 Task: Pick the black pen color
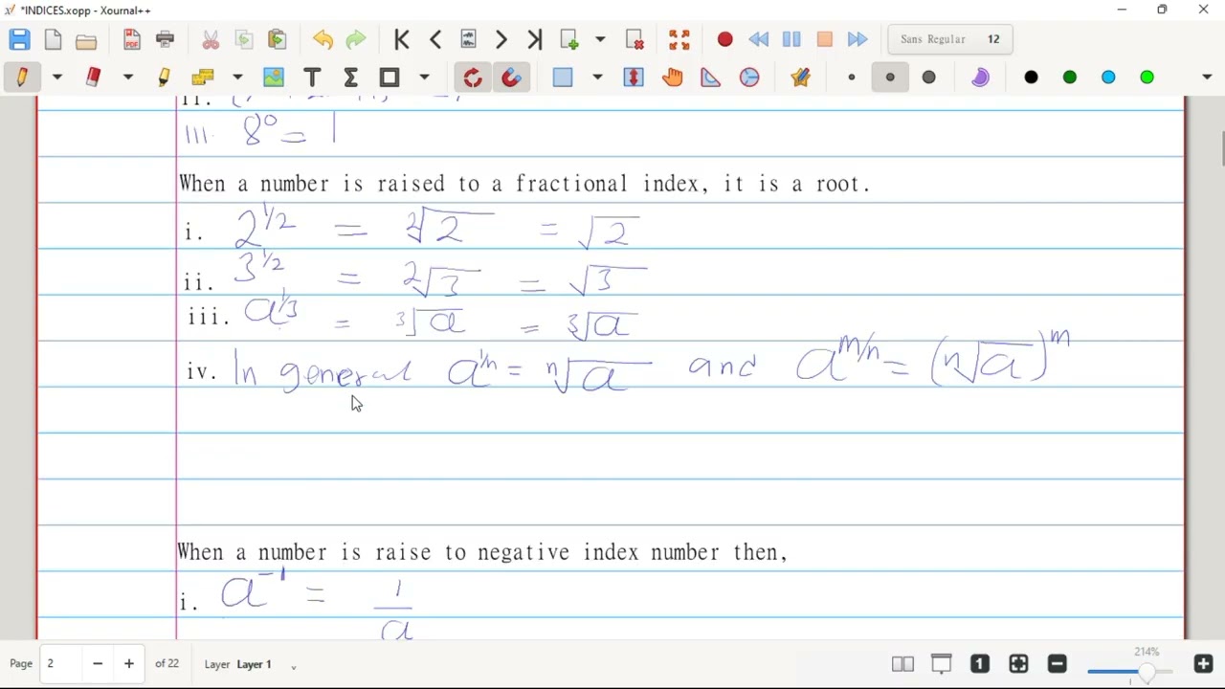pyautogui.click(x=1032, y=78)
